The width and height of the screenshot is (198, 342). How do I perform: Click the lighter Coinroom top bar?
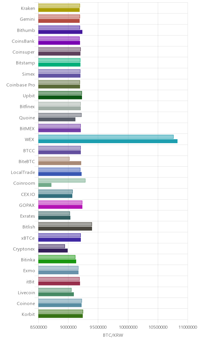click(62, 181)
